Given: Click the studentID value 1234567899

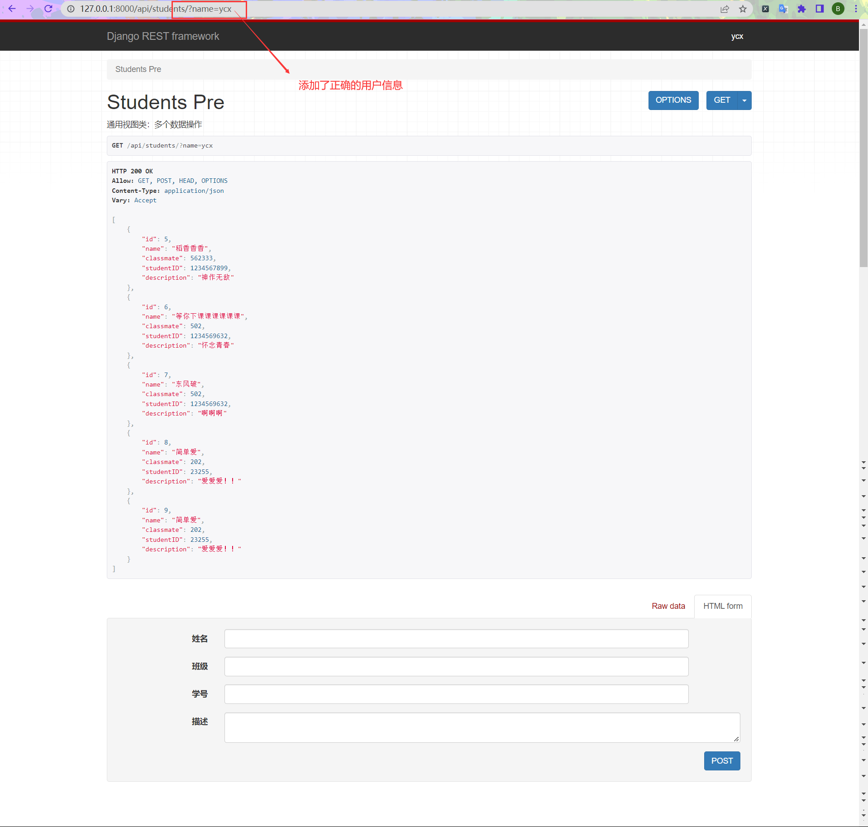Looking at the screenshot, I should coord(209,268).
